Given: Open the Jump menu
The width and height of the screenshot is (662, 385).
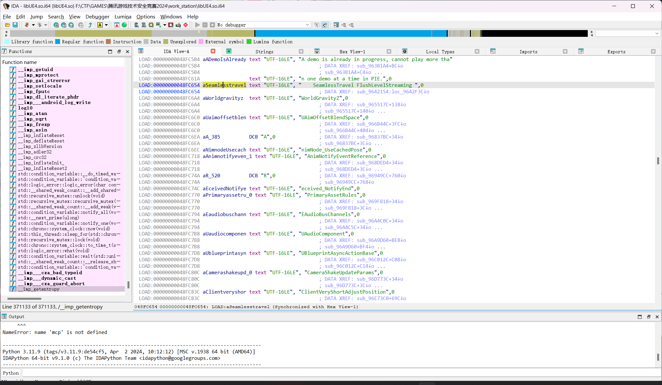Looking at the screenshot, I should point(36,16).
